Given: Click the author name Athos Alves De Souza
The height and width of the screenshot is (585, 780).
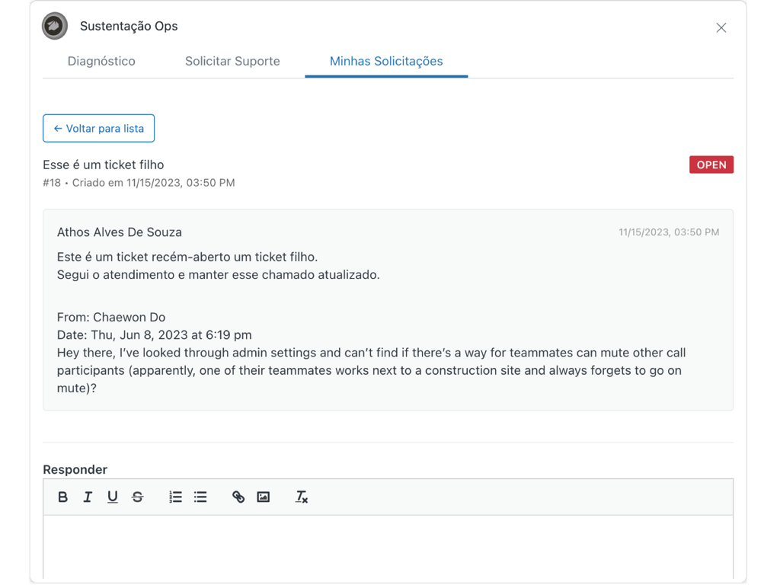Looking at the screenshot, I should 120,232.
